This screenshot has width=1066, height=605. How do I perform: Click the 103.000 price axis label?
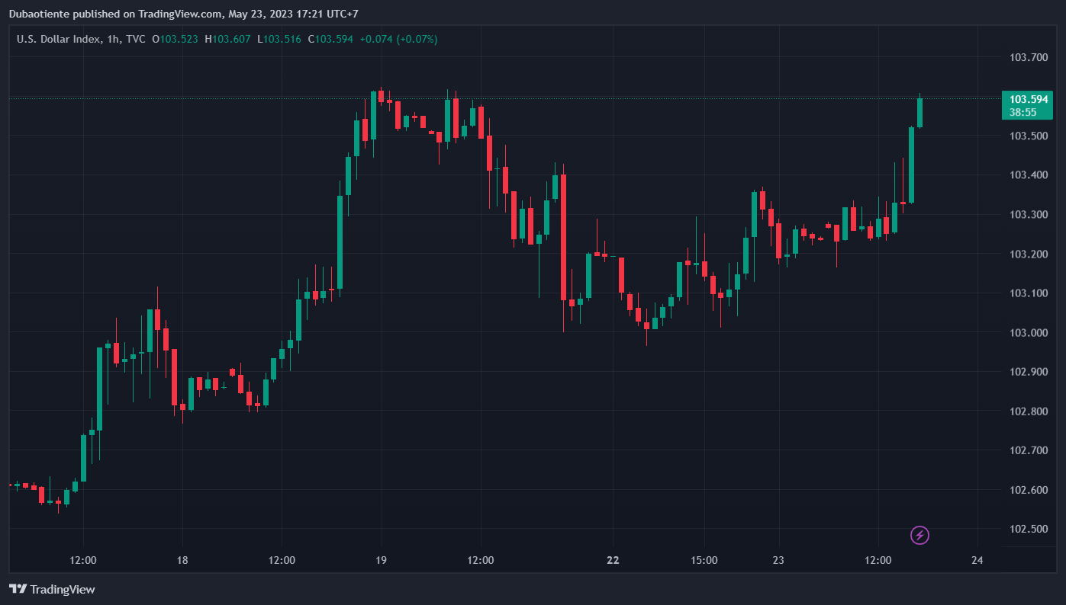pyautogui.click(x=1028, y=333)
